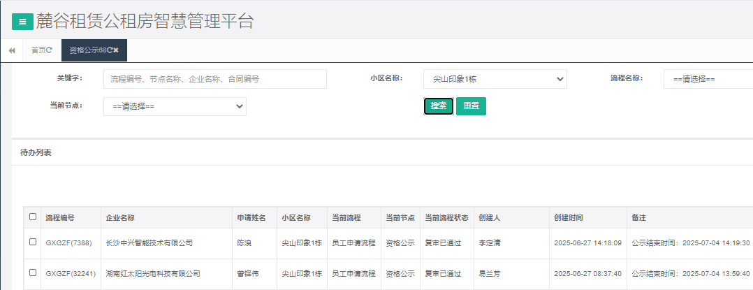Close the 资格公示68 tab
The image size is (753, 290).
(116, 50)
